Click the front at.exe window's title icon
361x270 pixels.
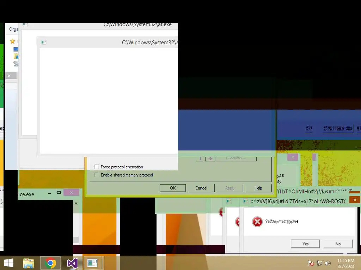pos(43,42)
